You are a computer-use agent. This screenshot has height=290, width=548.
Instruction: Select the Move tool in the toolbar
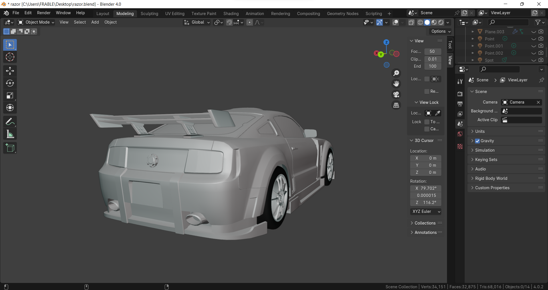pyautogui.click(x=10, y=71)
